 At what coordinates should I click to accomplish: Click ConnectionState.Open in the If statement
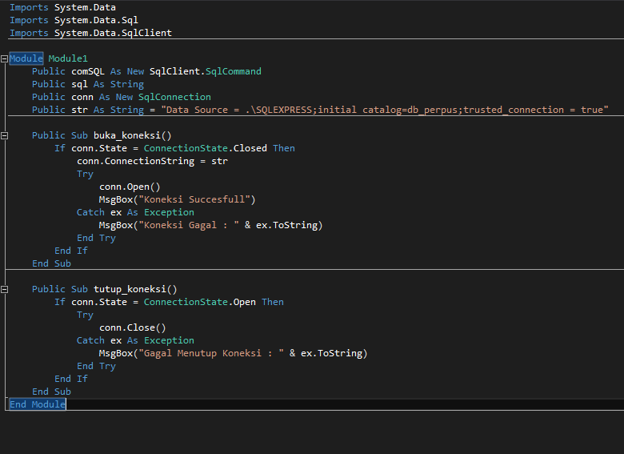tap(200, 302)
